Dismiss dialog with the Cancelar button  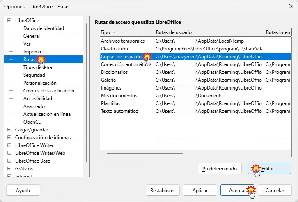point(275,190)
